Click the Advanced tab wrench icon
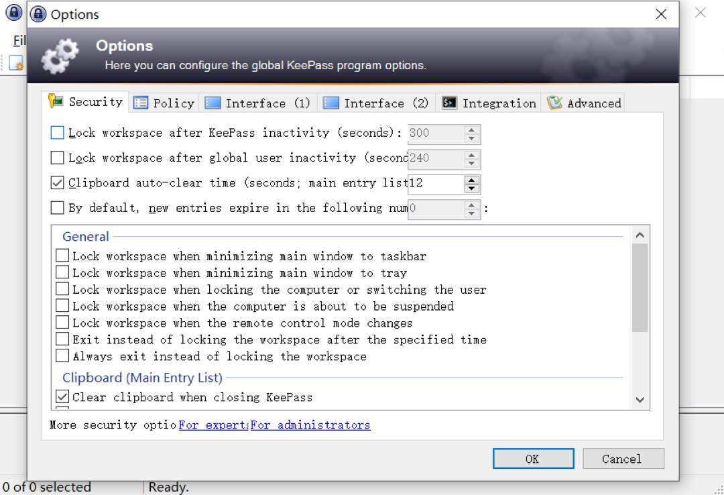The width and height of the screenshot is (724, 495). [x=554, y=102]
